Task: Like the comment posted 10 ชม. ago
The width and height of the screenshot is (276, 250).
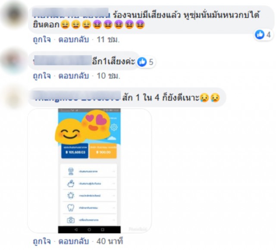Action: click(x=42, y=76)
